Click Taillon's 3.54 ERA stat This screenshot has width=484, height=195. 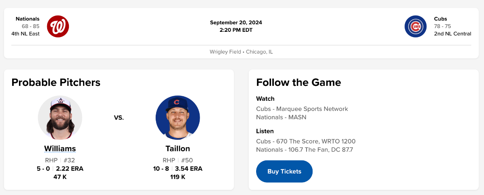pos(189,169)
